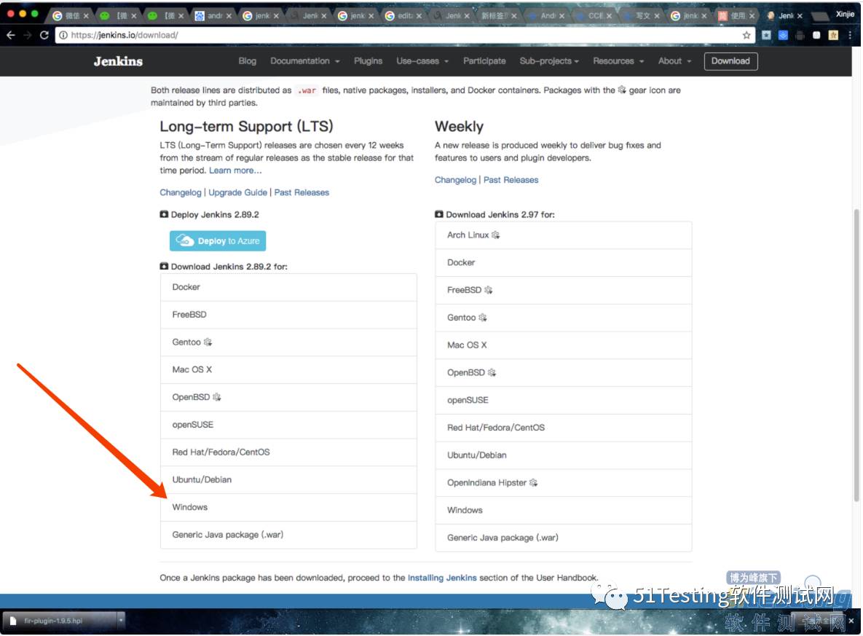
Task: Close the macOS window with the red button
Action: (x=10, y=14)
